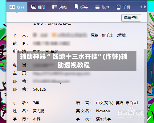Screen dimensions: 154x123
Task: Show previous tabs with left arrow
Action: [x=141, y=7]
